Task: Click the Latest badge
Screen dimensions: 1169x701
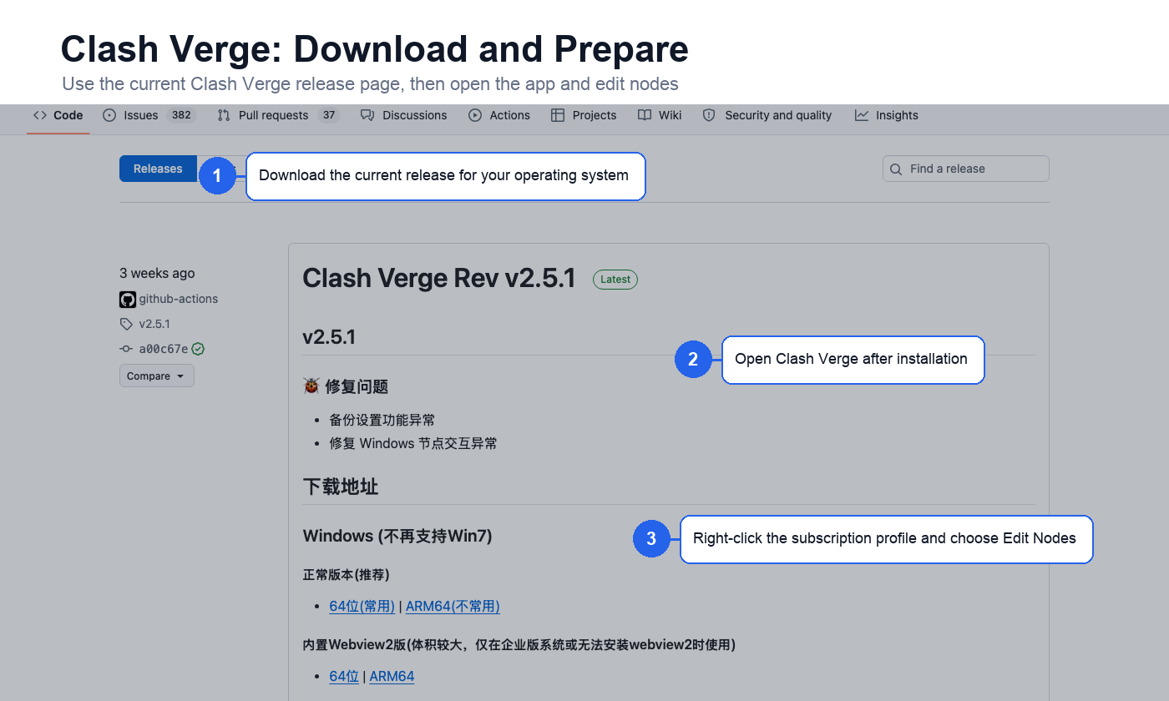Action: (615, 280)
